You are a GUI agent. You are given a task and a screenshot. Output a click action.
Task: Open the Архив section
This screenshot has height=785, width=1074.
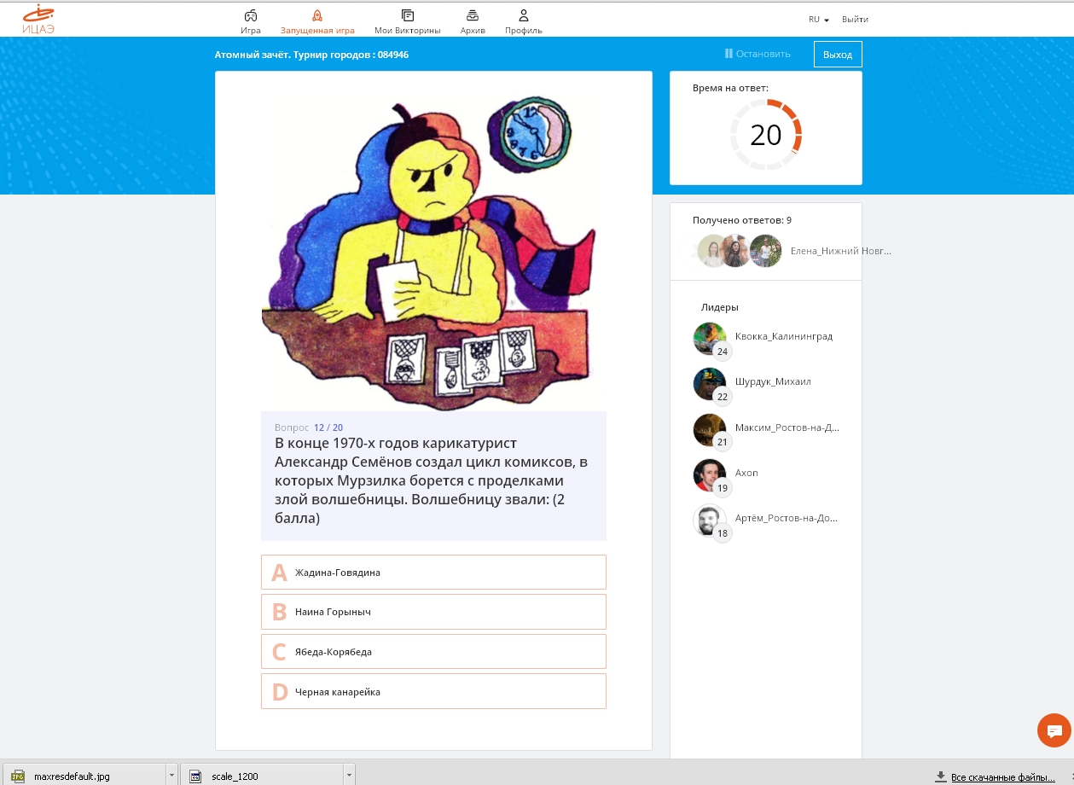(x=473, y=22)
